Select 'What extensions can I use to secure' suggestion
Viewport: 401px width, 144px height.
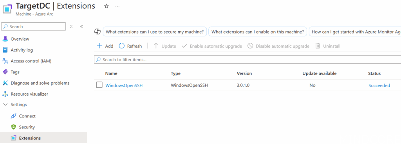click(x=155, y=32)
